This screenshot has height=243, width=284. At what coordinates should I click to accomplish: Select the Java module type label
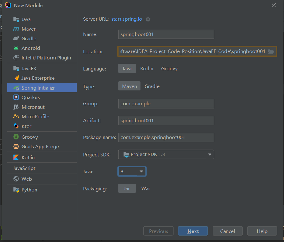tap(26, 19)
